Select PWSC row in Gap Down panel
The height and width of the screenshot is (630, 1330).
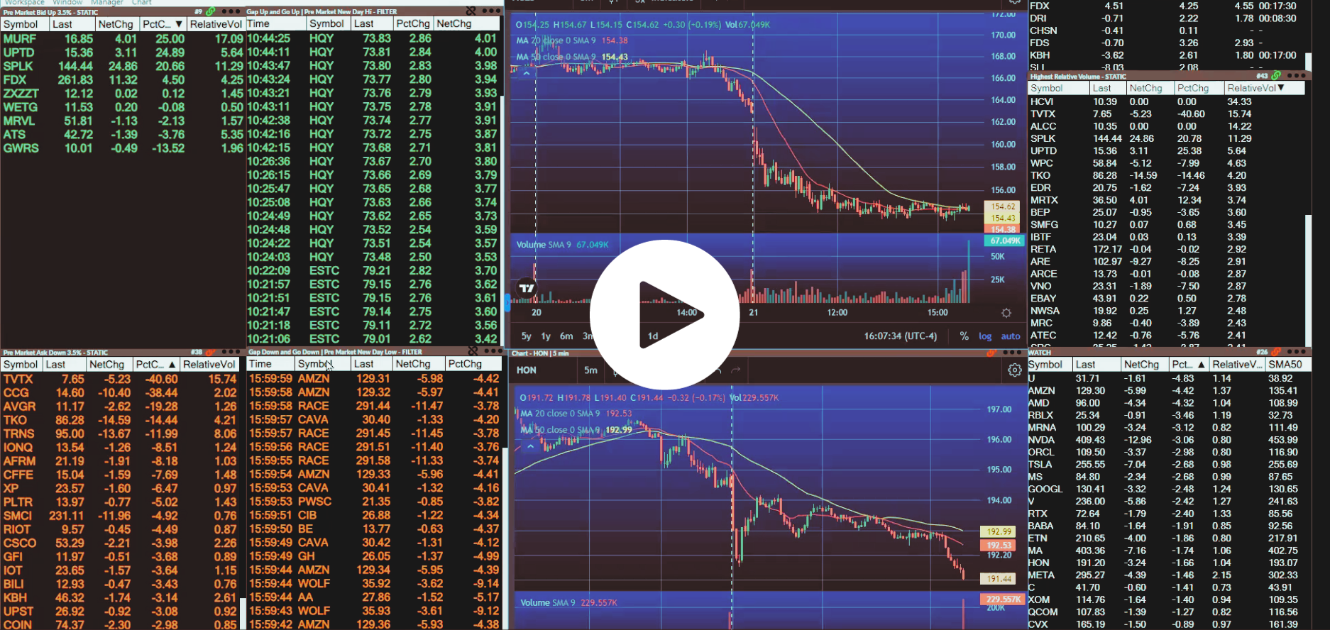(x=374, y=502)
